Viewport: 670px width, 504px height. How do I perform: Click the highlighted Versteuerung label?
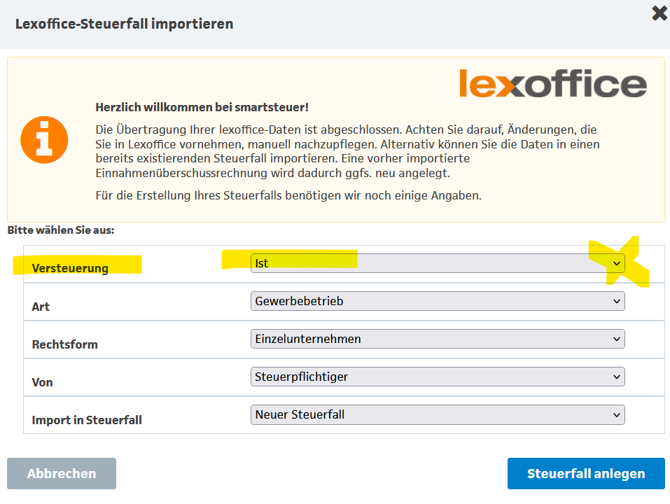pos(70,268)
